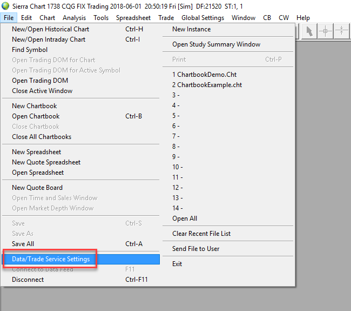This screenshot has height=311, width=351.
Task: Open recent file ChartbookDemo.Cht
Action: coord(204,75)
